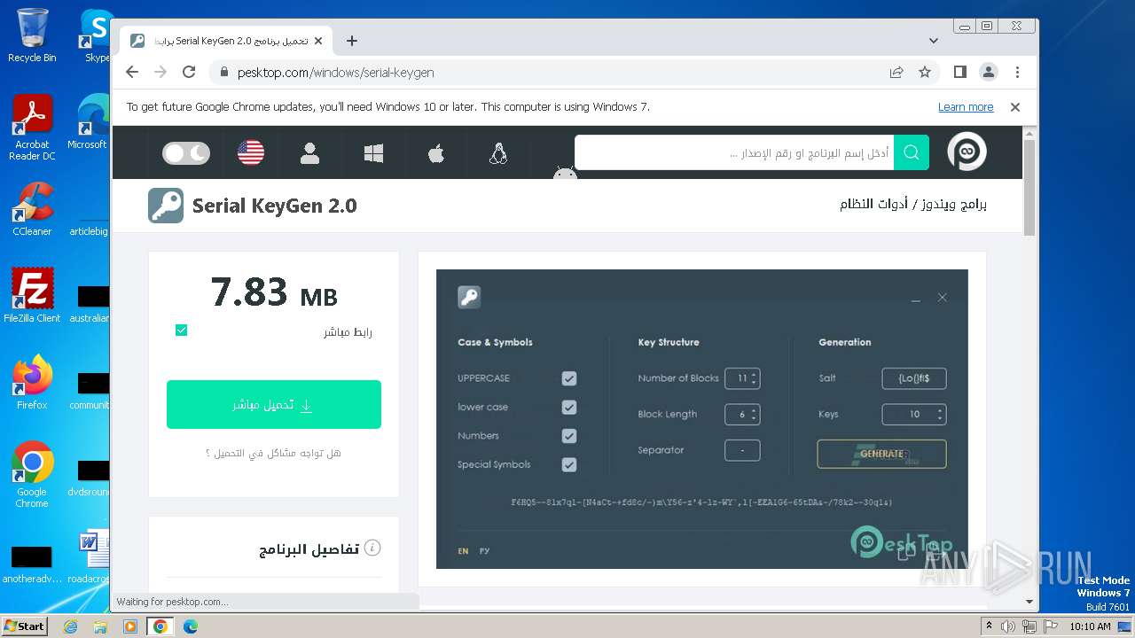Viewport: 1135px width, 638px height.
Task: Open Internet Explorer from taskbar
Action: [x=71, y=626]
